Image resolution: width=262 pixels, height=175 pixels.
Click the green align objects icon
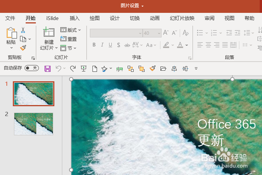(120, 69)
